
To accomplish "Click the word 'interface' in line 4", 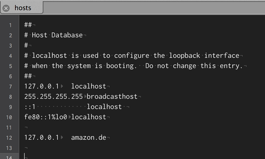I will 222,56.
